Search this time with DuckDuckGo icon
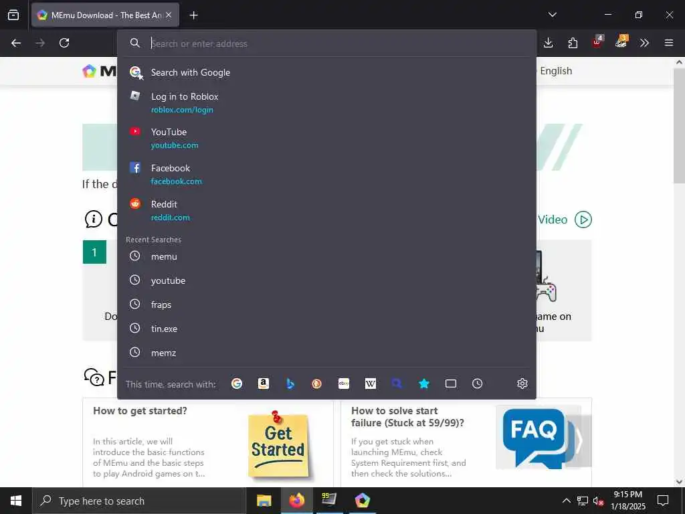Viewport: 685px width, 514px height. click(316, 383)
